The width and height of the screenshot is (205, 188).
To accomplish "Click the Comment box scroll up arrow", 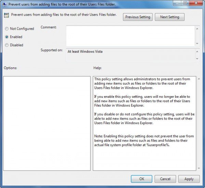I will [197, 29].
